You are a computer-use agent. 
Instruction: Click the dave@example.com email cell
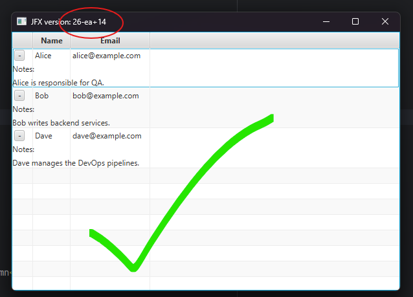tap(107, 136)
